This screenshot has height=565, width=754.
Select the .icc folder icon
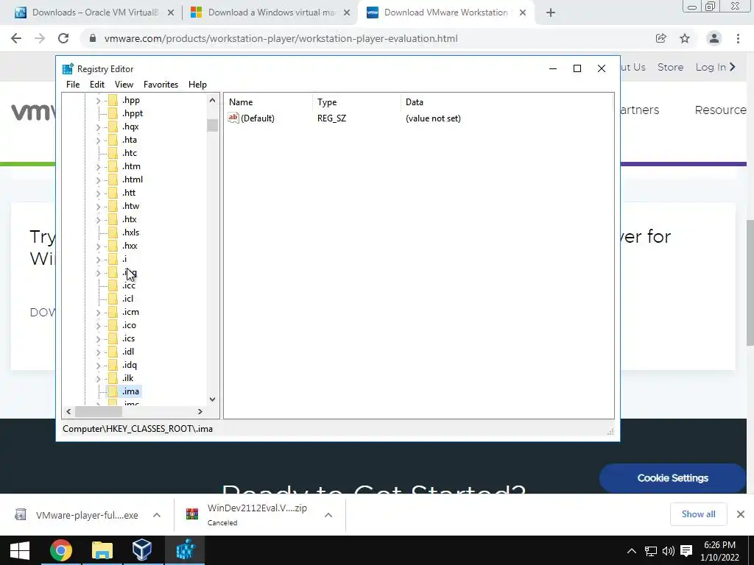pyautogui.click(x=113, y=285)
